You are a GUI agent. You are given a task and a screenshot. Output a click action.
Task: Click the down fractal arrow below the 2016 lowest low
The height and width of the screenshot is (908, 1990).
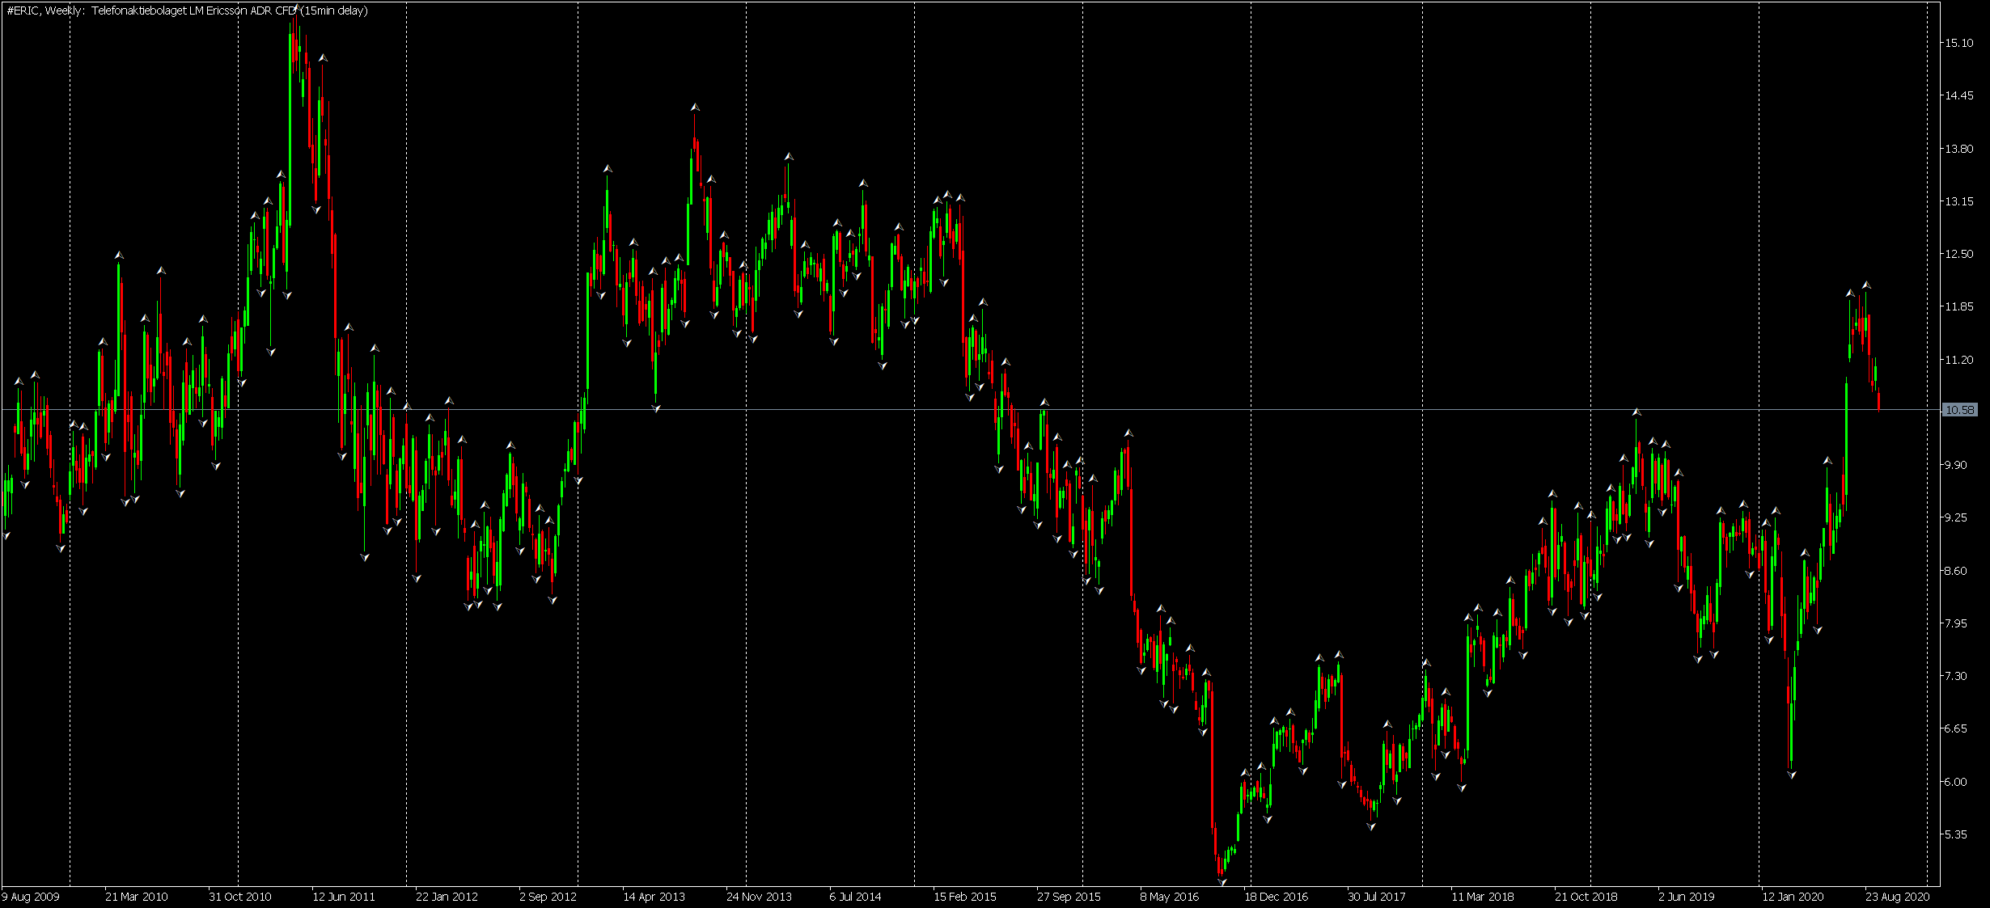click(x=1222, y=882)
